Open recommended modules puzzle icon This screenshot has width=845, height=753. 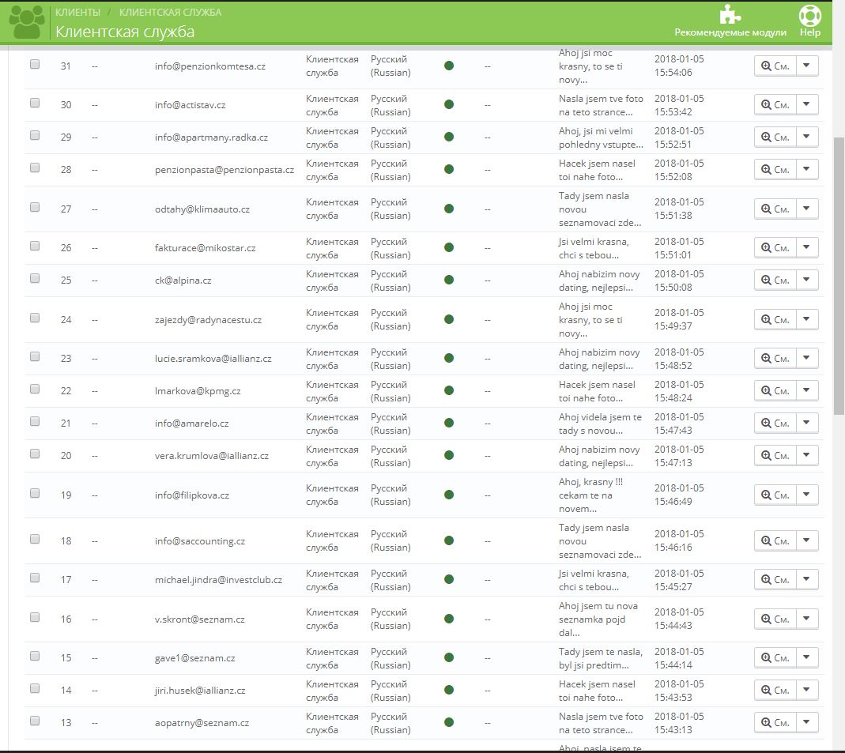[x=730, y=16]
